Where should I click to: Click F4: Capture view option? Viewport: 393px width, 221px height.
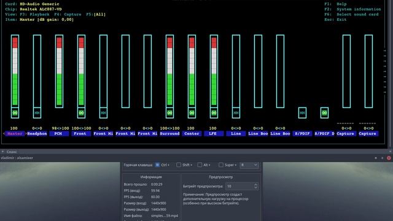pyautogui.click(x=68, y=15)
